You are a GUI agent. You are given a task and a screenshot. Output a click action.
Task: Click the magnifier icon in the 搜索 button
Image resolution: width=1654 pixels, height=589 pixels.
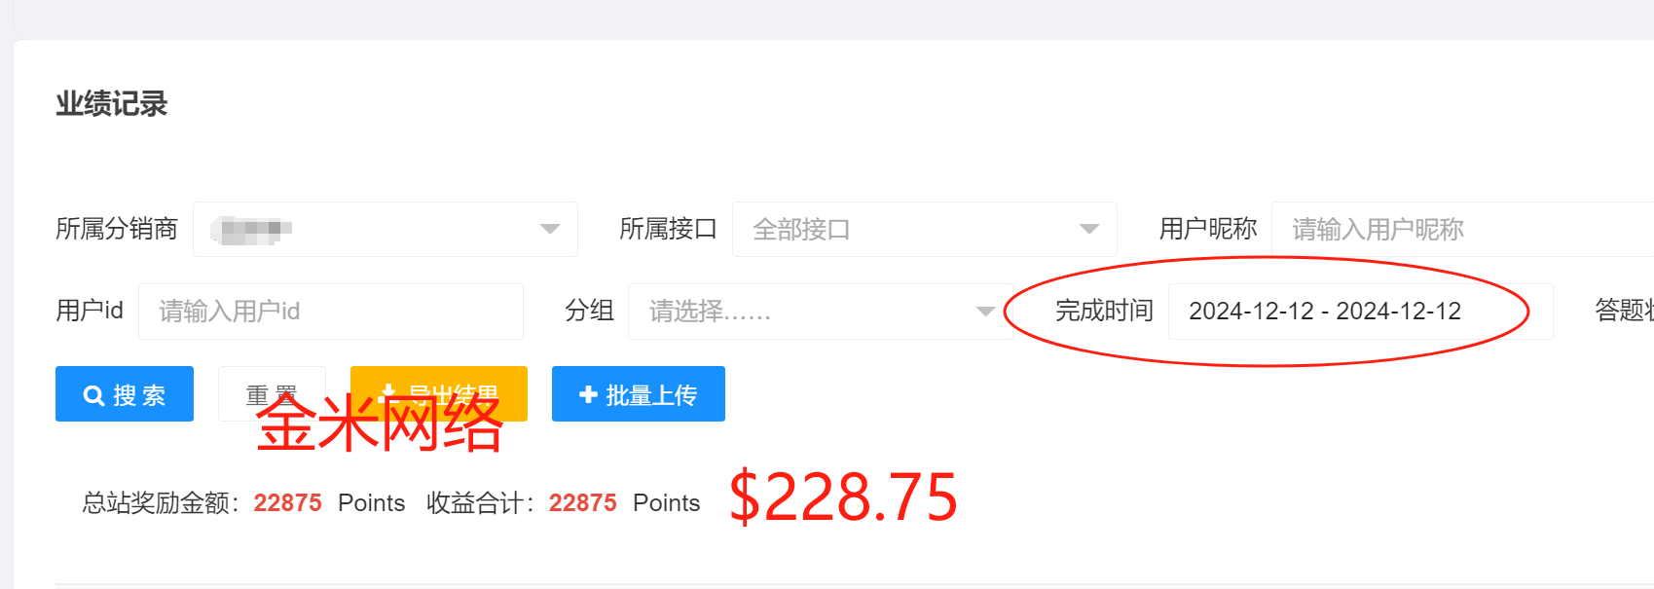(93, 395)
